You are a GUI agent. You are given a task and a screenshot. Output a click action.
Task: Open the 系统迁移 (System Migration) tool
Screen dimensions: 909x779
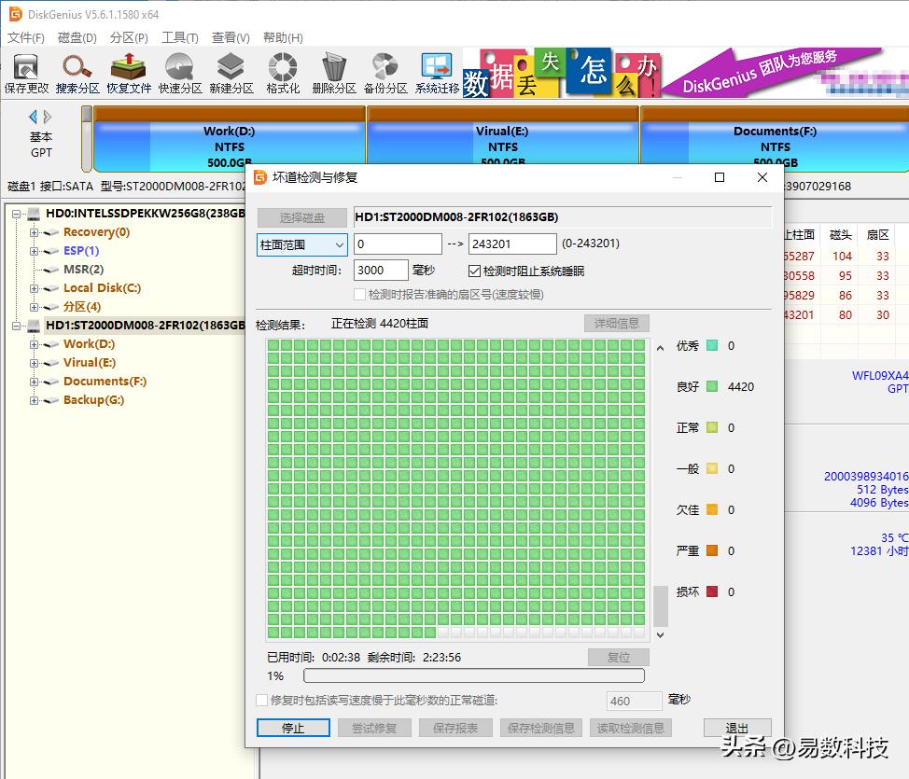[437, 73]
